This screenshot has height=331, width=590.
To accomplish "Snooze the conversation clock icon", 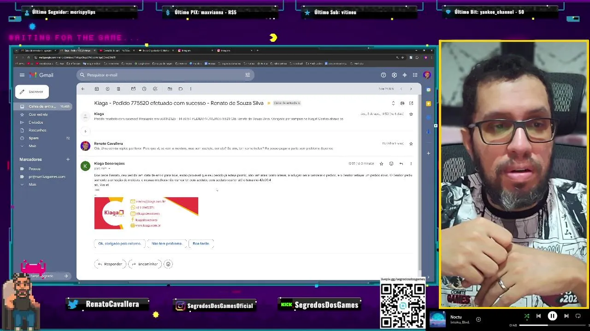I will coord(144,89).
